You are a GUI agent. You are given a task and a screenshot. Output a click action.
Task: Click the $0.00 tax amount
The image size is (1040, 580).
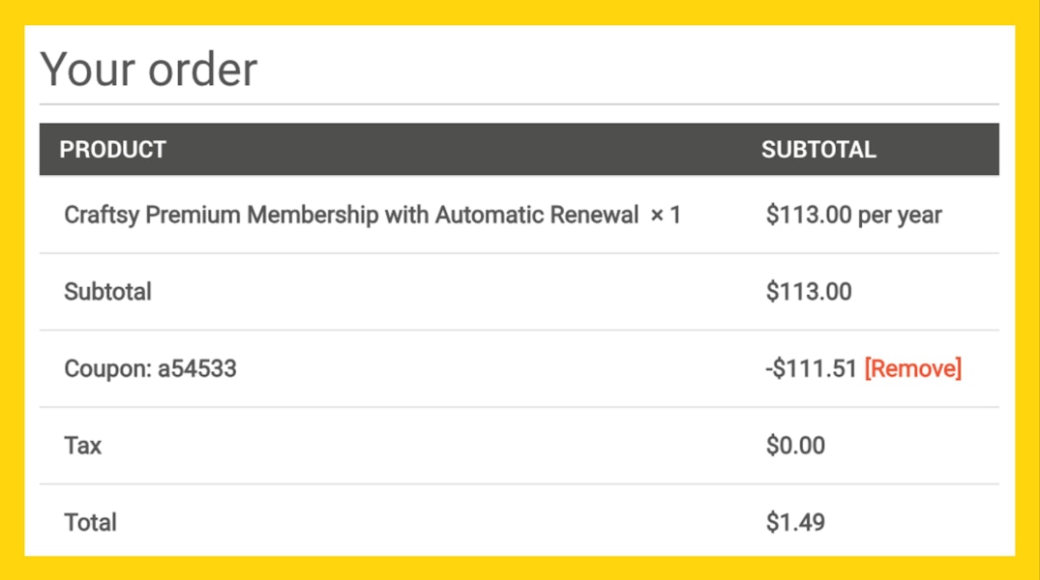click(795, 446)
